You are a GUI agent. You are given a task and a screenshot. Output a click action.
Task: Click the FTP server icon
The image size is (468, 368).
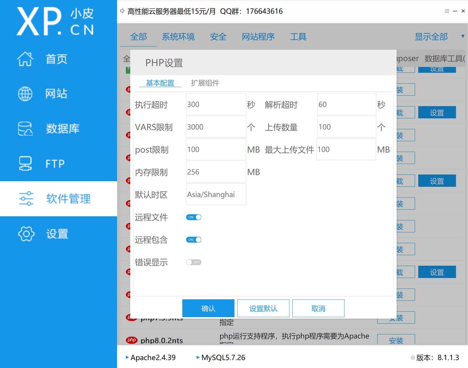point(25,163)
